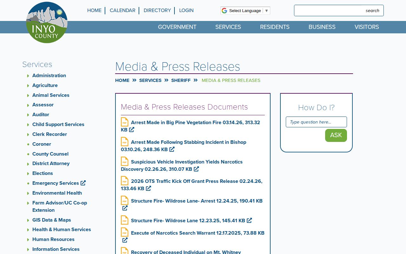
Task: Open PDF icon for Stabbing Incident in Bishop
Action: [125, 142]
